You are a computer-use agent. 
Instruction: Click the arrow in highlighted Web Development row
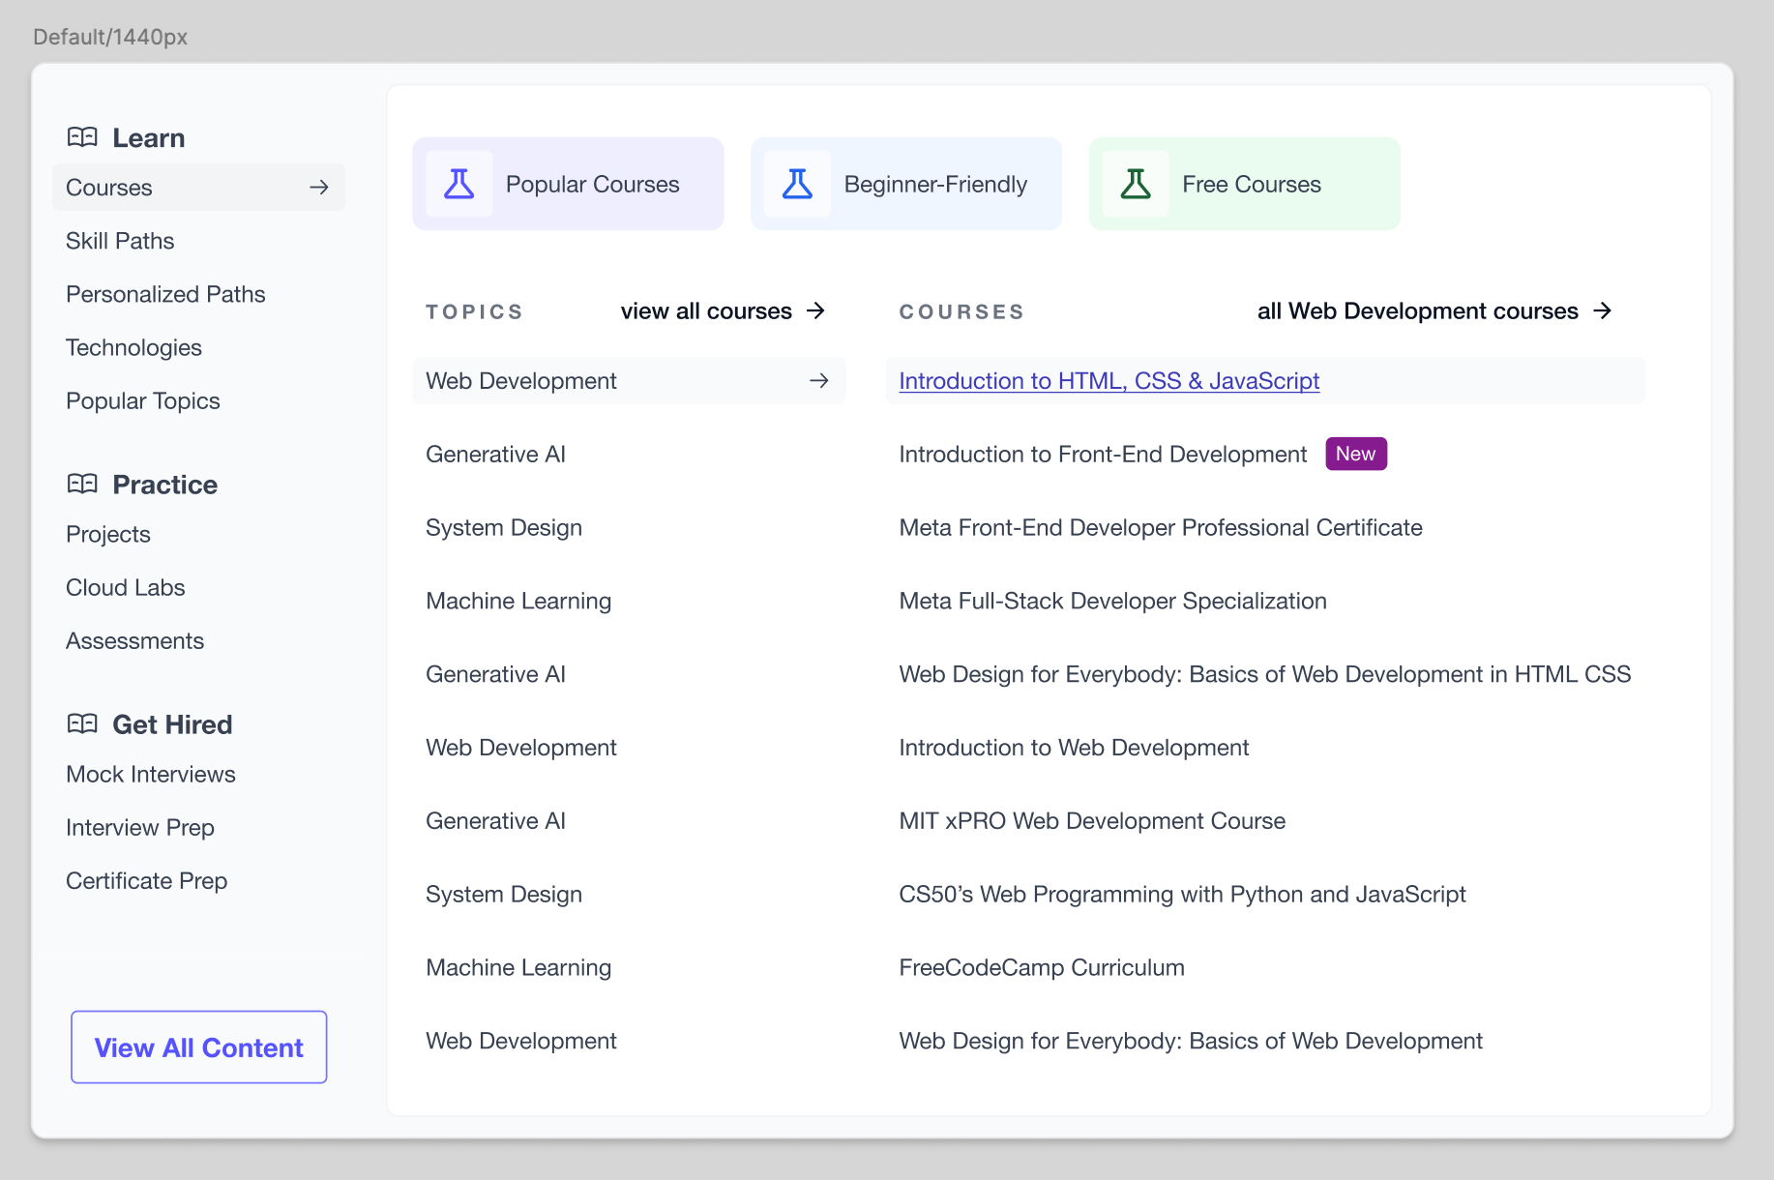click(819, 381)
